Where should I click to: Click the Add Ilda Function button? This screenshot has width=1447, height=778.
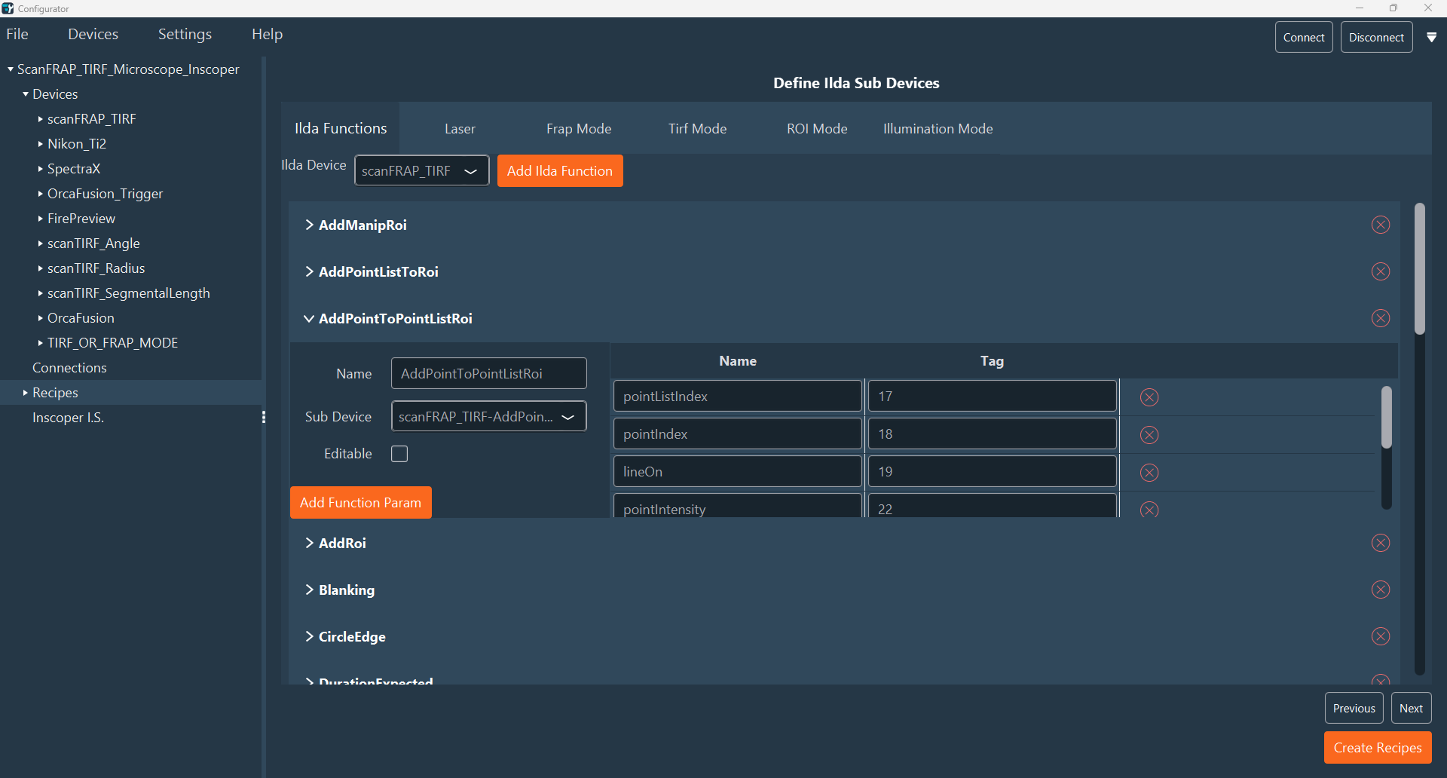(560, 170)
